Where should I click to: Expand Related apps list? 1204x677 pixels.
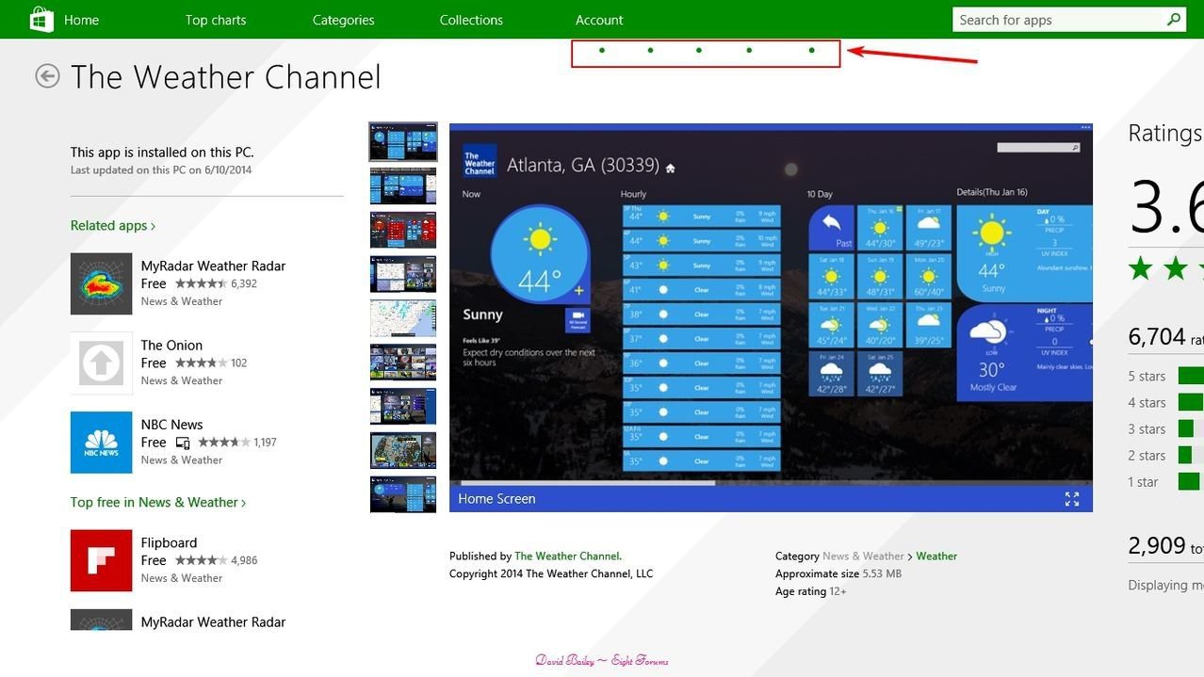coord(113,225)
